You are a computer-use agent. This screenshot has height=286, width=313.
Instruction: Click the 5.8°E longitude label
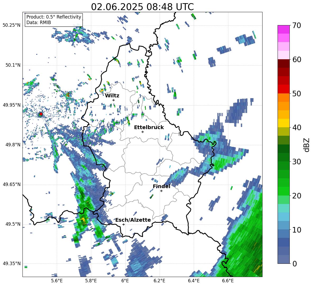(91, 281)
